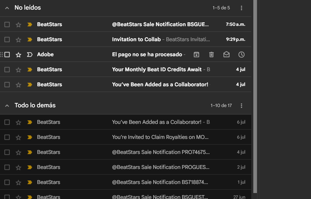Star the Collaborator email dated 6 jul
The height and width of the screenshot is (199, 311).
tap(18, 122)
